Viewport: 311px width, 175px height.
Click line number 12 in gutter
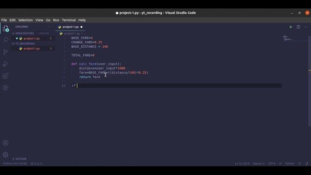point(64,86)
